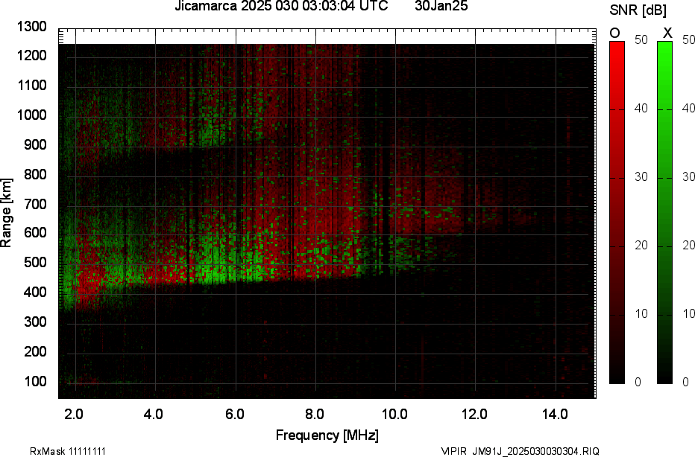Click the '700' range tick label
Screen dimensions: 695x457
(x=35, y=205)
